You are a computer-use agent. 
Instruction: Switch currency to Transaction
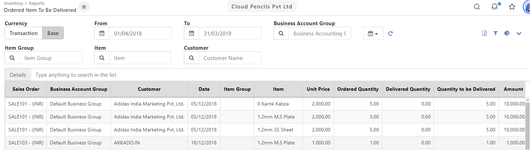[x=24, y=33]
